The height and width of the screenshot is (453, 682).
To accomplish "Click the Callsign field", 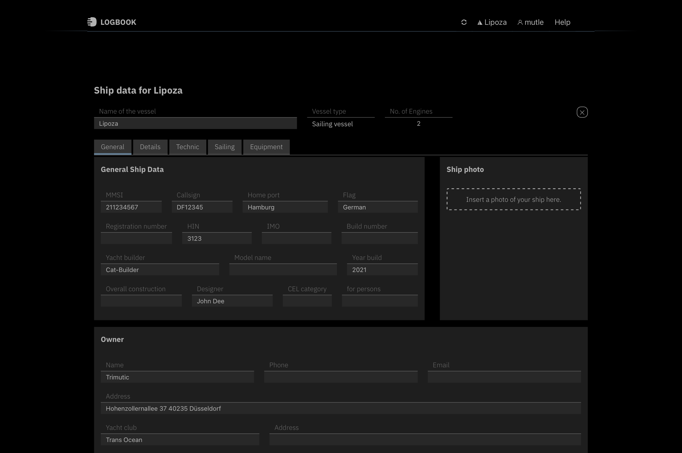I will tap(202, 207).
